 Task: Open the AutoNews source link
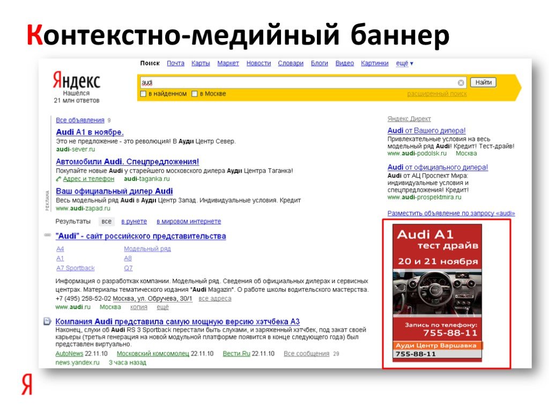point(69,354)
